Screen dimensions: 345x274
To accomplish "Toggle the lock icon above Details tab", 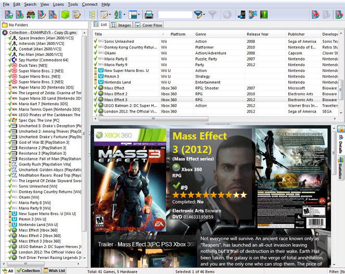I will click(x=341, y=129).
